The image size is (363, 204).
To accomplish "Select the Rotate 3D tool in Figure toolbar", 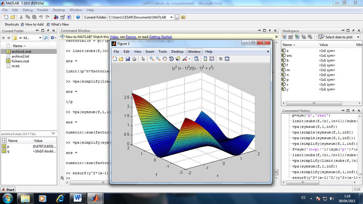I will pos(171,59).
